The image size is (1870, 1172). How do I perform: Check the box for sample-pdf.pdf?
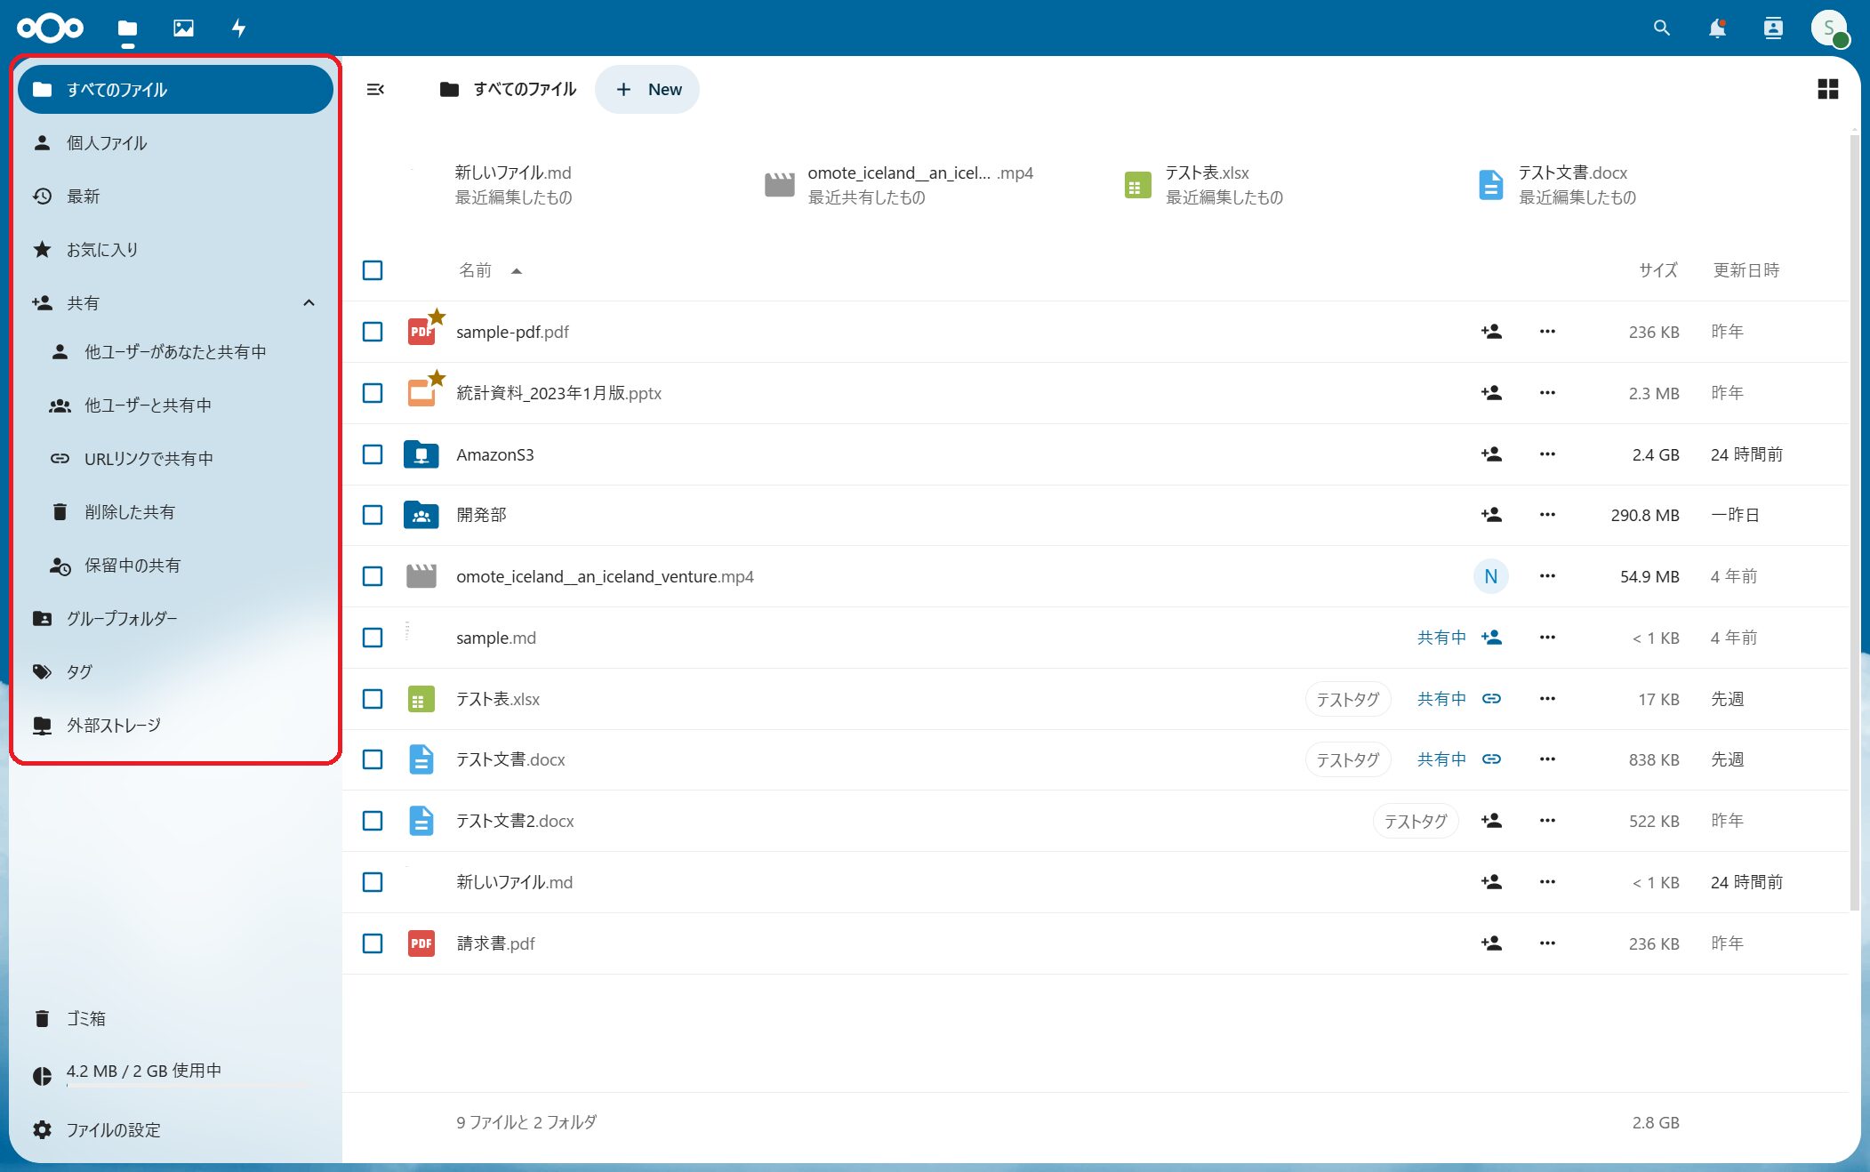(x=373, y=332)
